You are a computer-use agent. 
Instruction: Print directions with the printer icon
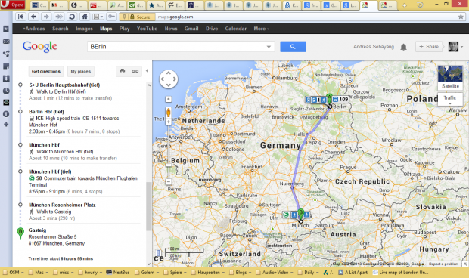(x=123, y=71)
